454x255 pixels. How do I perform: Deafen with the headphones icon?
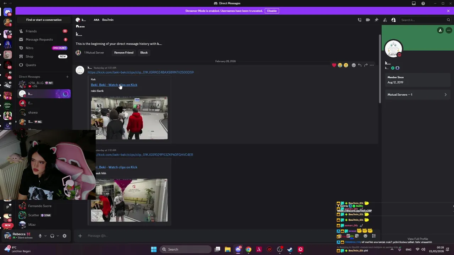click(x=52, y=236)
